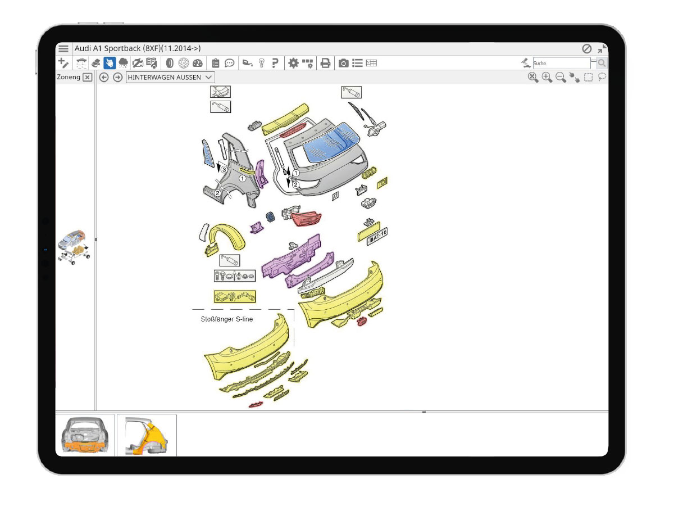Open the HINTERWAGEN AUSSEN dropdown

tap(170, 77)
